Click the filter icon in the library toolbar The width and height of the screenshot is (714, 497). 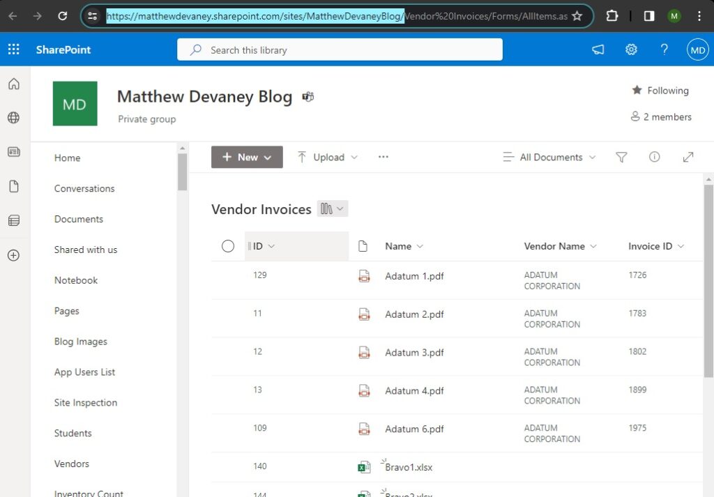[x=621, y=157]
